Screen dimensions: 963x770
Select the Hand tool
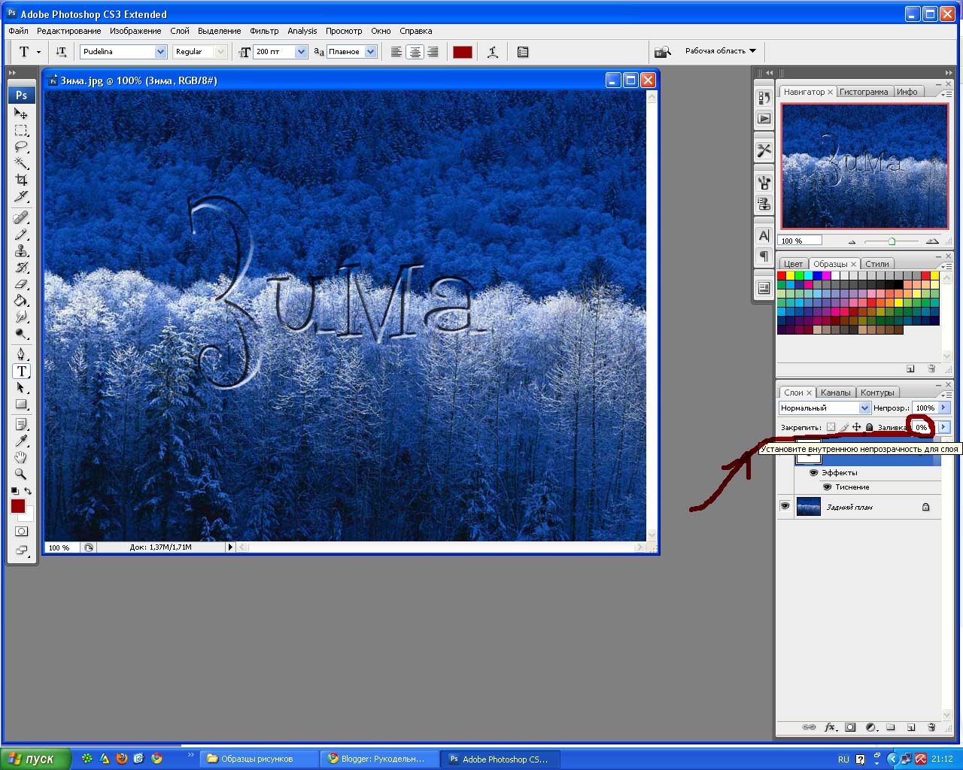coord(21,458)
